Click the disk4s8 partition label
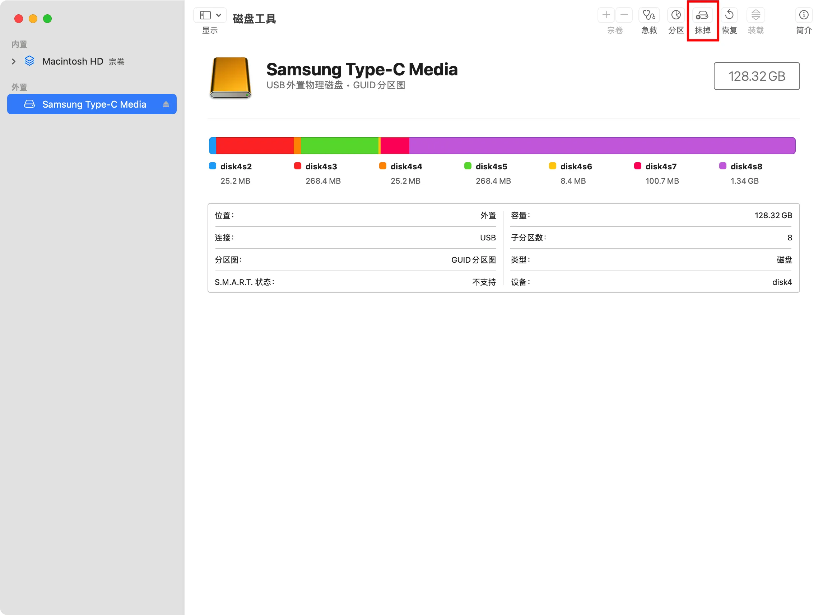 [x=746, y=166]
